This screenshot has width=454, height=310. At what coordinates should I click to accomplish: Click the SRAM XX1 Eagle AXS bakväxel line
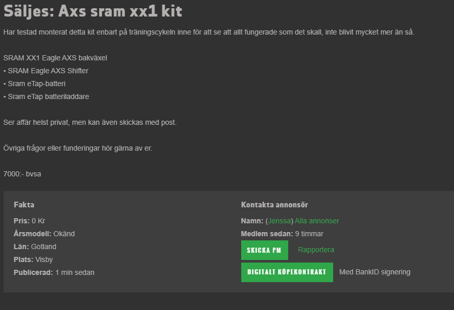[x=55, y=58]
